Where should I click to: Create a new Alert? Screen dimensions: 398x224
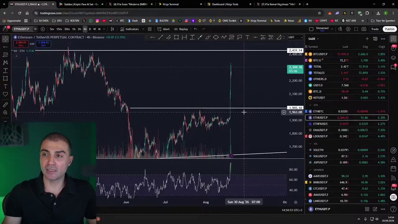(164, 29)
